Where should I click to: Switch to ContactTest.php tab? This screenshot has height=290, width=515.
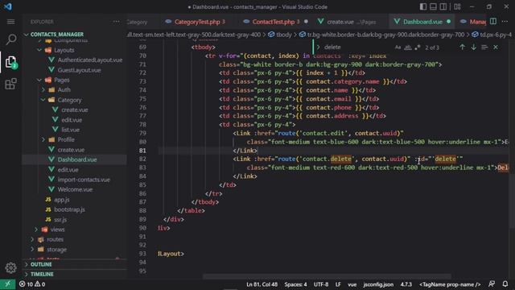(276, 22)
